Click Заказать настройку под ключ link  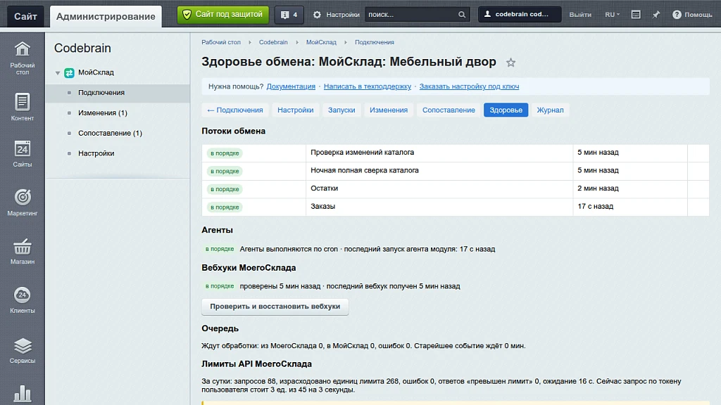coord(469,86)
